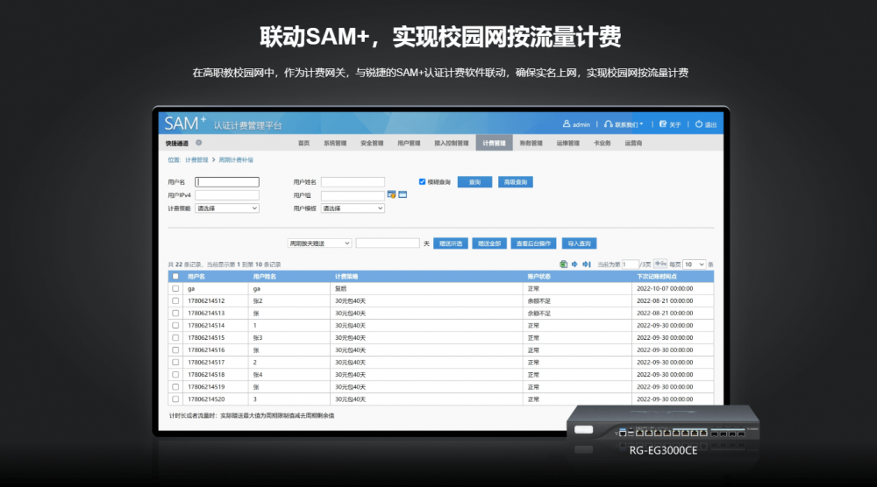This screenshot has width=877, height=487.
Task: Click the 计费管理 breadcrumb link
Action: coord(196,159)
